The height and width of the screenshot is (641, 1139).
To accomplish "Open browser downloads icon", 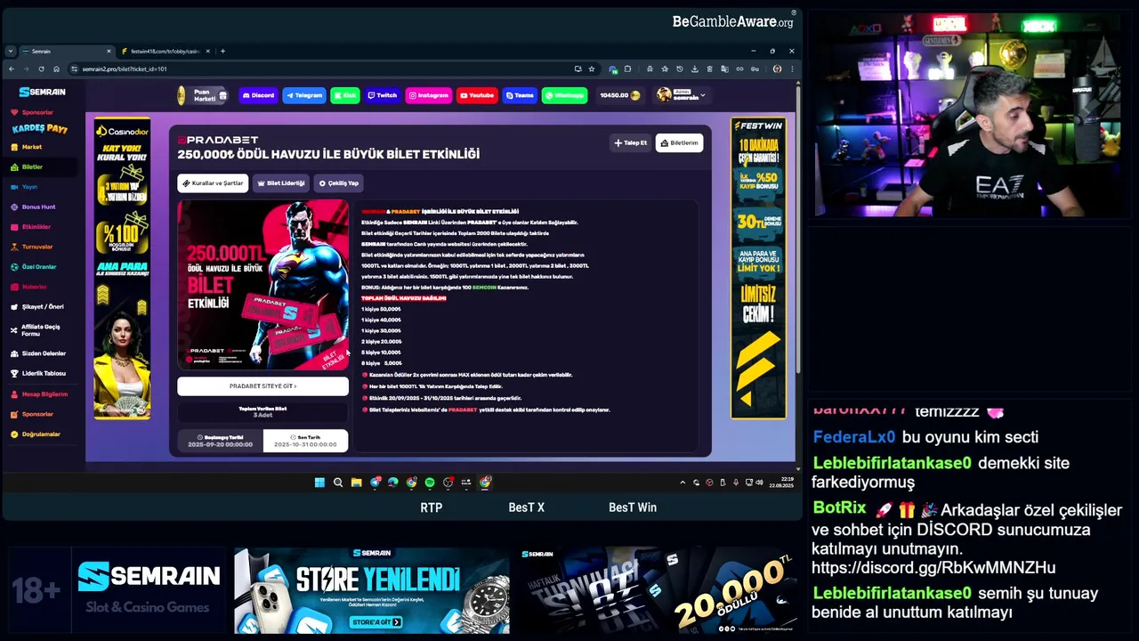I will 695,69.
